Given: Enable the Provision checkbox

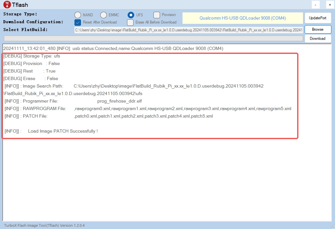Looking at the screenshot, I should tap(157, 15).
